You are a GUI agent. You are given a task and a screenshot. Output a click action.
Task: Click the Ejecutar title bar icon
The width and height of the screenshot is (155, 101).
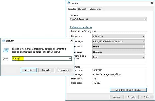click(x=4, y=41)
